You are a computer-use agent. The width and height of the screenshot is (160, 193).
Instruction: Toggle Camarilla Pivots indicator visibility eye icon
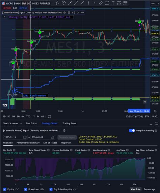(x=64, y=12)
